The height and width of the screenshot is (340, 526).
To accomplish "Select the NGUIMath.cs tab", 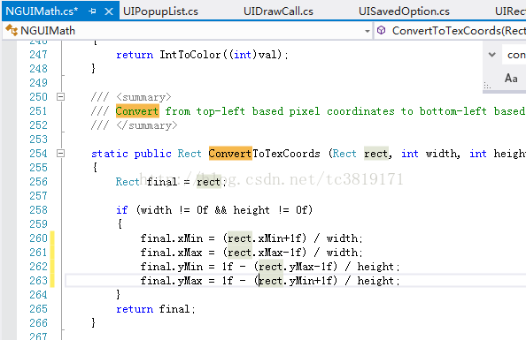I will (x=42, y=11).
